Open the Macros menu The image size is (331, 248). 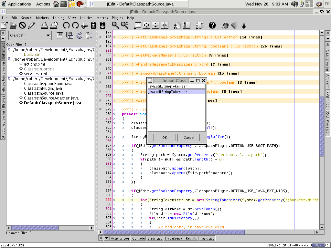coord(102,18)
